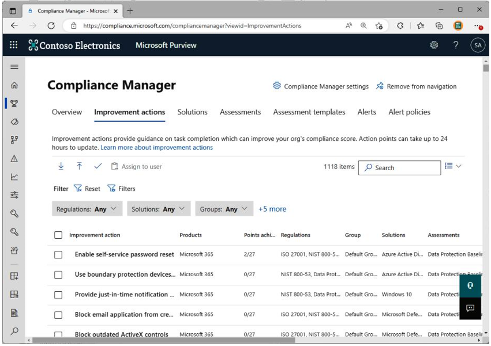Open the Solutions tab
This screenshot has width=491, height=346.
[192, 112]
